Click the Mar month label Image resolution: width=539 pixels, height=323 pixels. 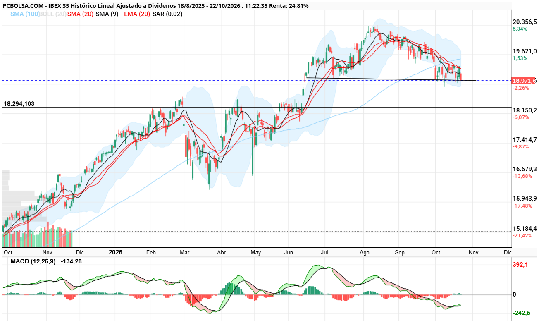click(x=185, y=252)
